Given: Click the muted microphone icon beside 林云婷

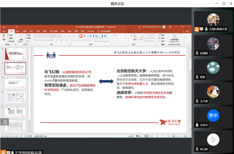Looking at the screenshot, I should tap(197, 149).
